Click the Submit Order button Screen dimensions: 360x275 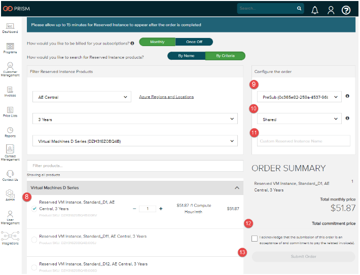click(303, 257)
